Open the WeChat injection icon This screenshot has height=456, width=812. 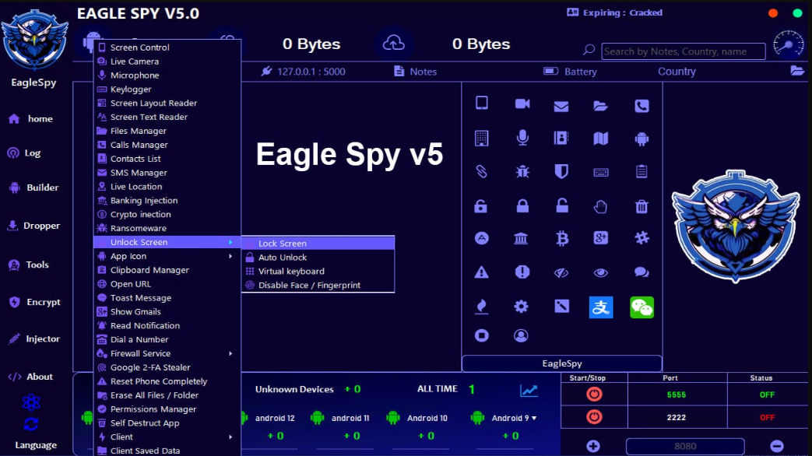click(x=641, y=307)
